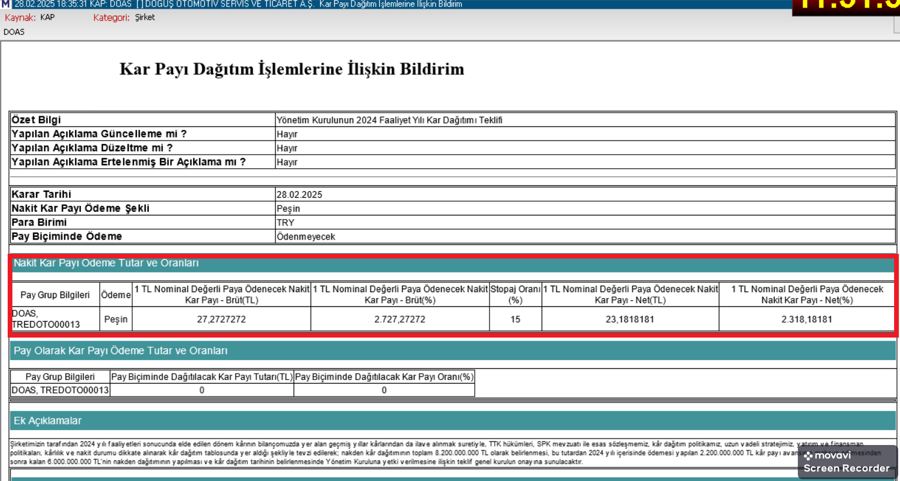Click the Karar Tarihi label

(x=41, y=194)
